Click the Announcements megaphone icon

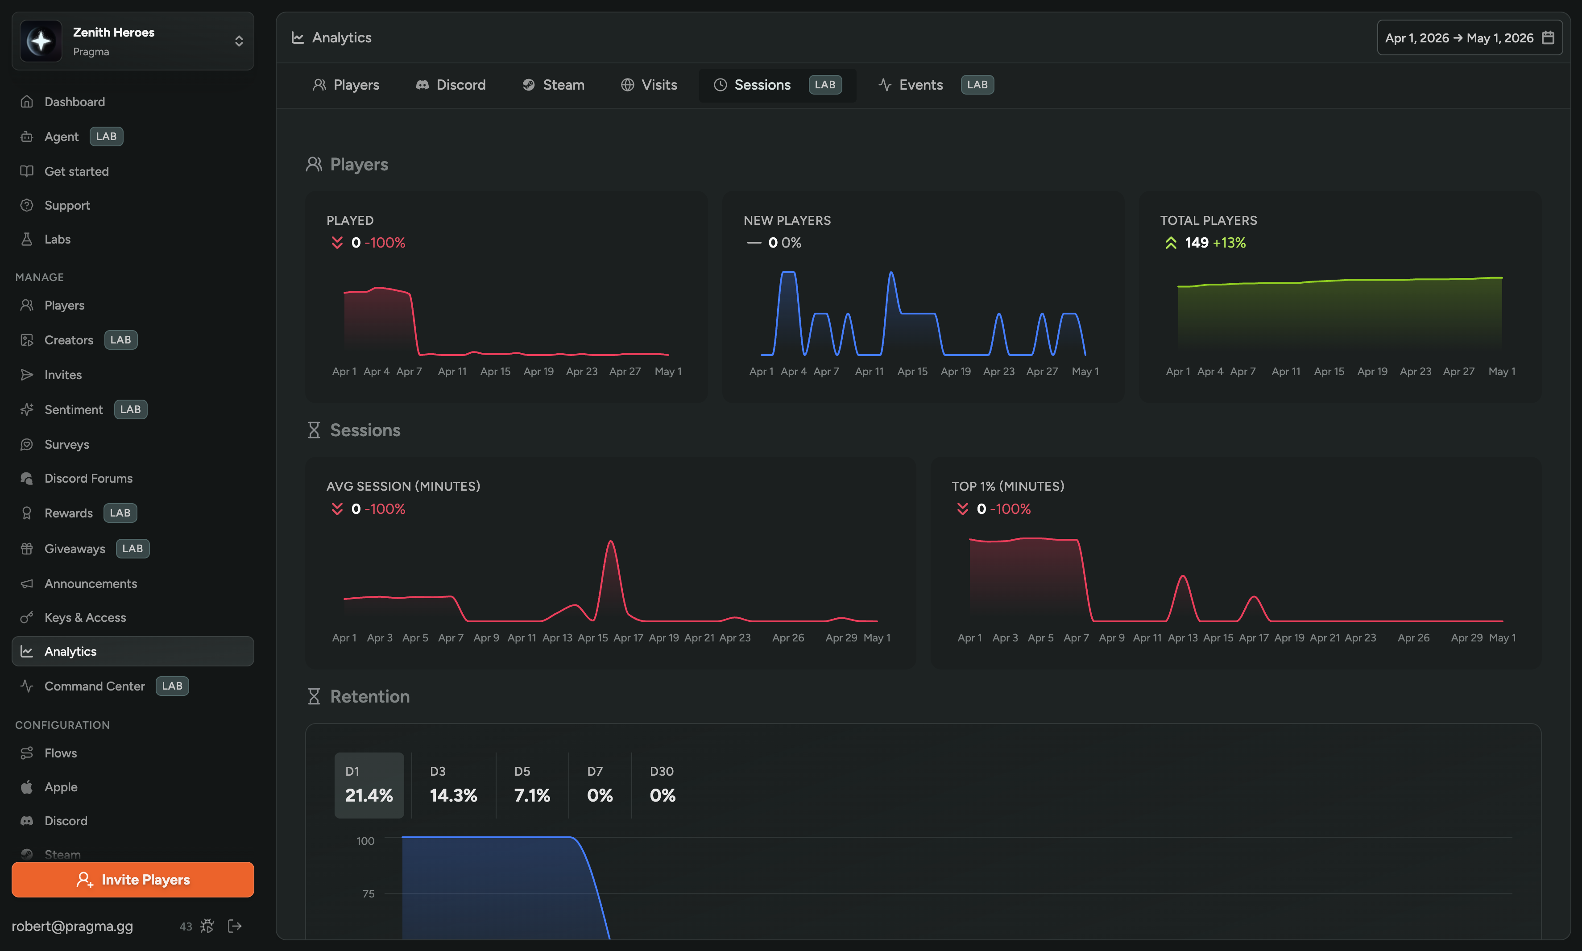point(27,584)
